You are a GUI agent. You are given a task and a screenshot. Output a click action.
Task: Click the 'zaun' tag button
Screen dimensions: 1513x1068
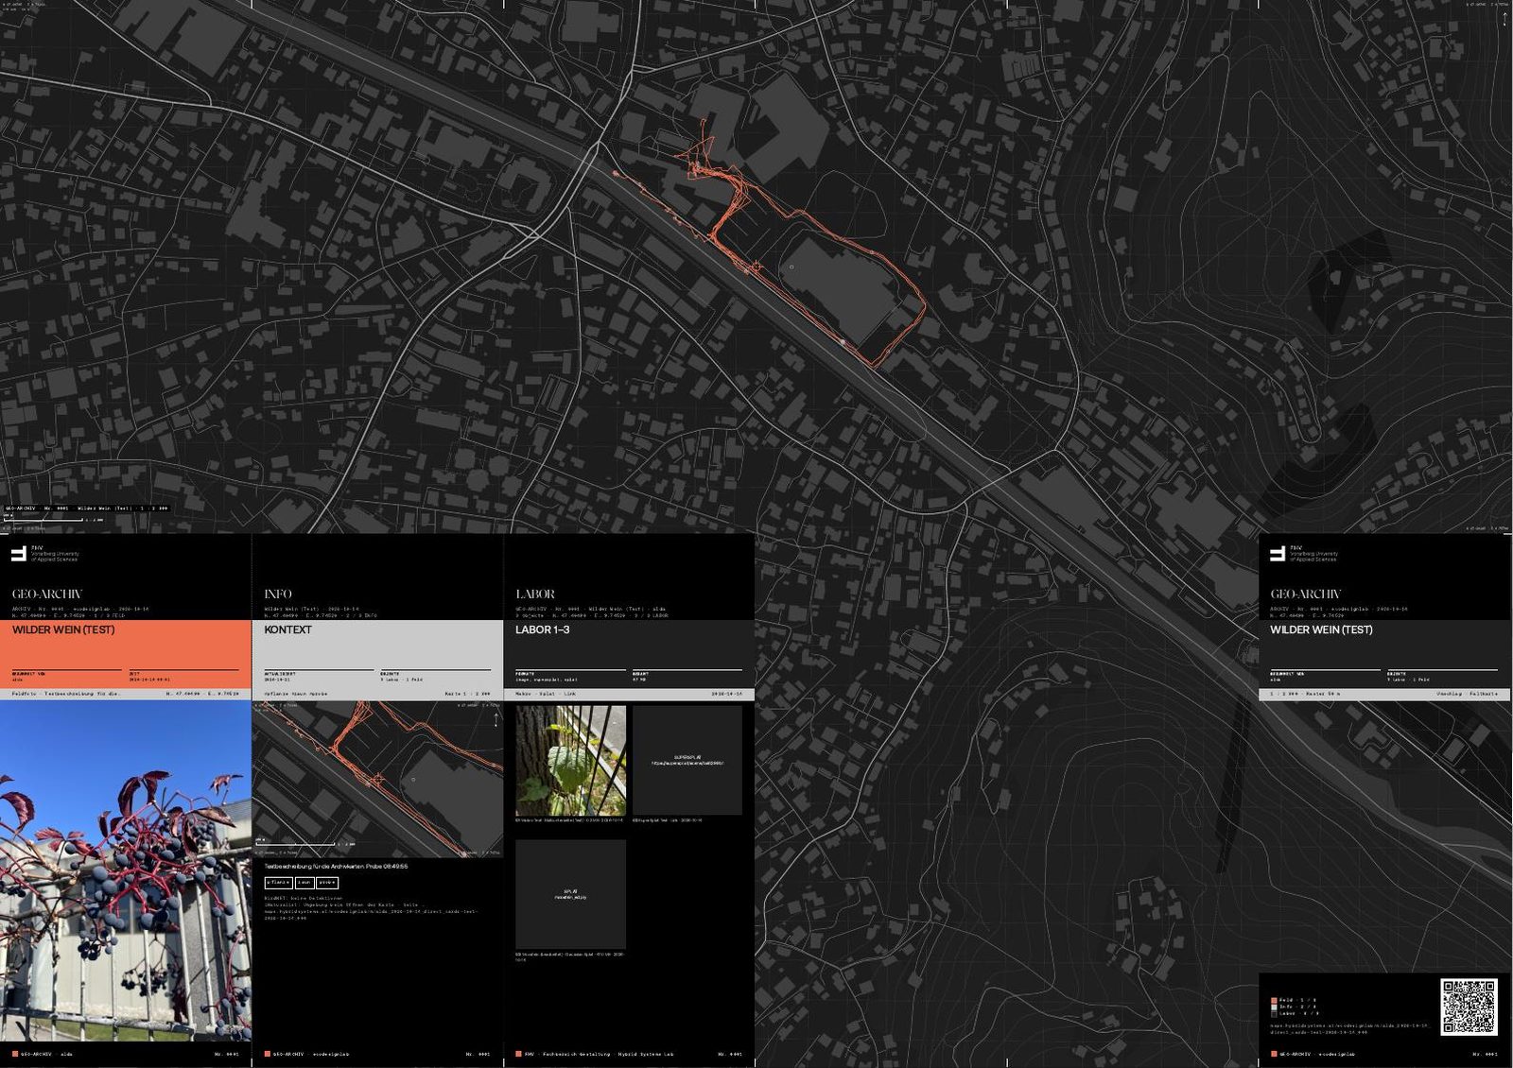click(304, 883)
